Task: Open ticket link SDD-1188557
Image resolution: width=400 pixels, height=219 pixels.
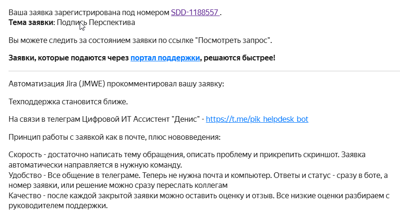Action: 195,13
